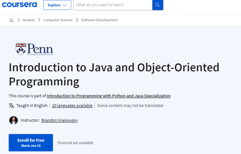Click 'Some content may not be translated' text
Viewport: 241px width, 154px height.
click(x=130, y=105)
